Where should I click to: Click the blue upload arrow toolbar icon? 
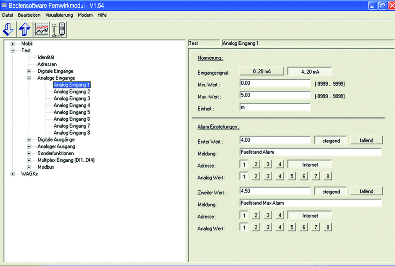[25, 29]
